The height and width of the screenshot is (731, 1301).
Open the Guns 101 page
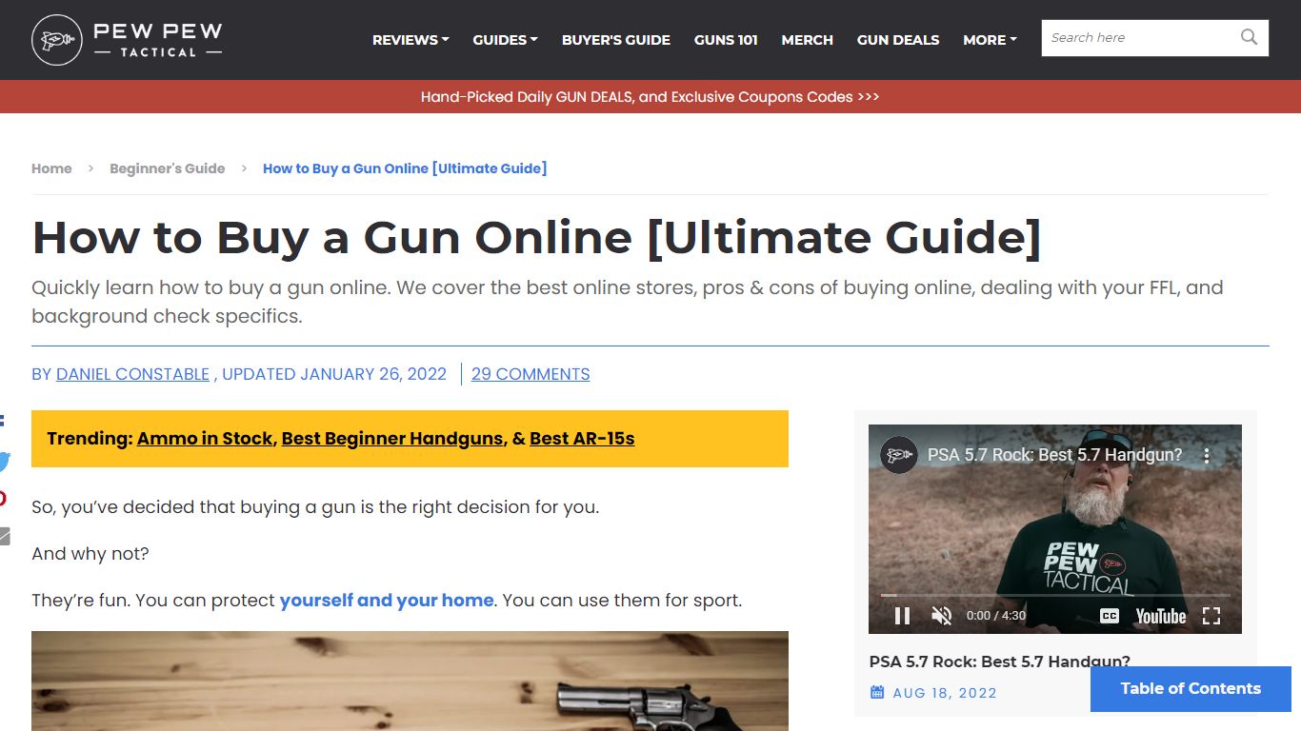pos(726,40)
